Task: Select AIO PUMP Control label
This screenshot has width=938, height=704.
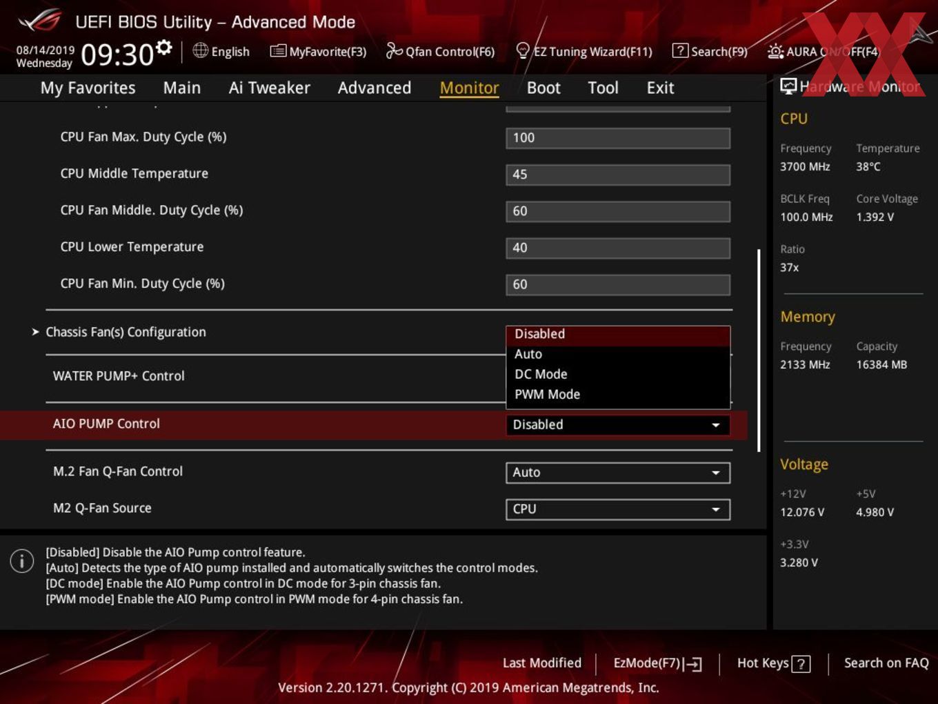Action: tap(106, 424)
